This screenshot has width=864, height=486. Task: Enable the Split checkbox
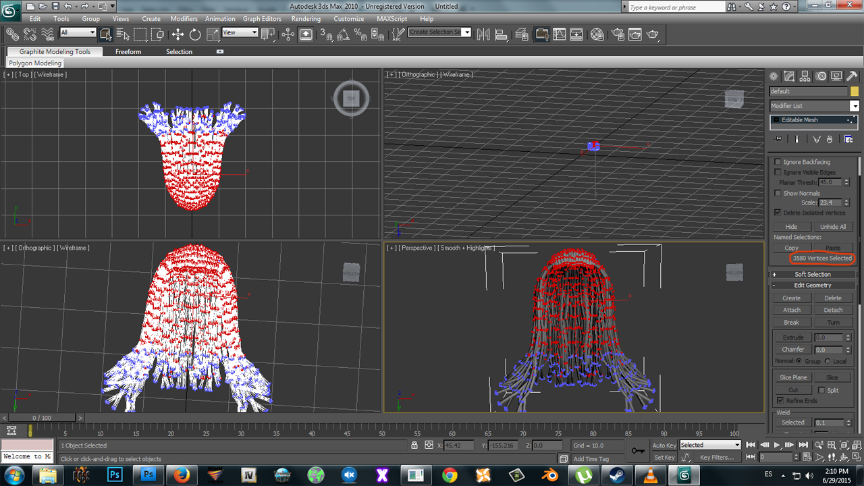(x=821, y=390)
